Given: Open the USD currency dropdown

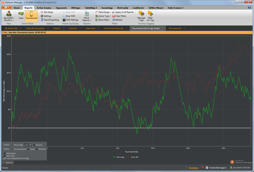Looking at the screenshot, I should point(30,145).
